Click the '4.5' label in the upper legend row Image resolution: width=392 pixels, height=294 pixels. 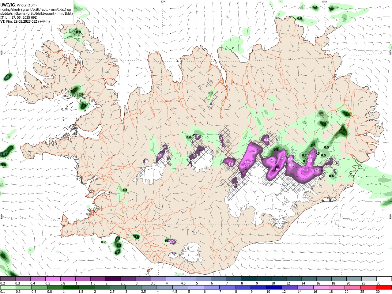coord(183,283)
